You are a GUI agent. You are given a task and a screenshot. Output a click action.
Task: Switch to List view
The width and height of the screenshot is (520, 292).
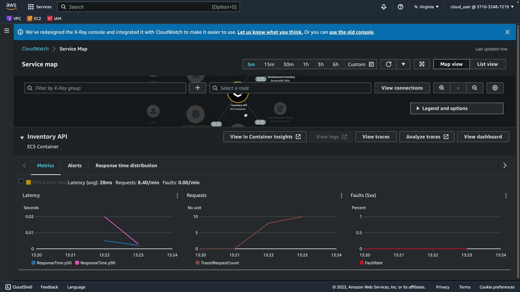(x=487, y=64)
